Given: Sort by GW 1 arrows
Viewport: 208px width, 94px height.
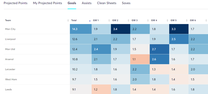Looking at the screenshot, I should [x=109, y=20].
